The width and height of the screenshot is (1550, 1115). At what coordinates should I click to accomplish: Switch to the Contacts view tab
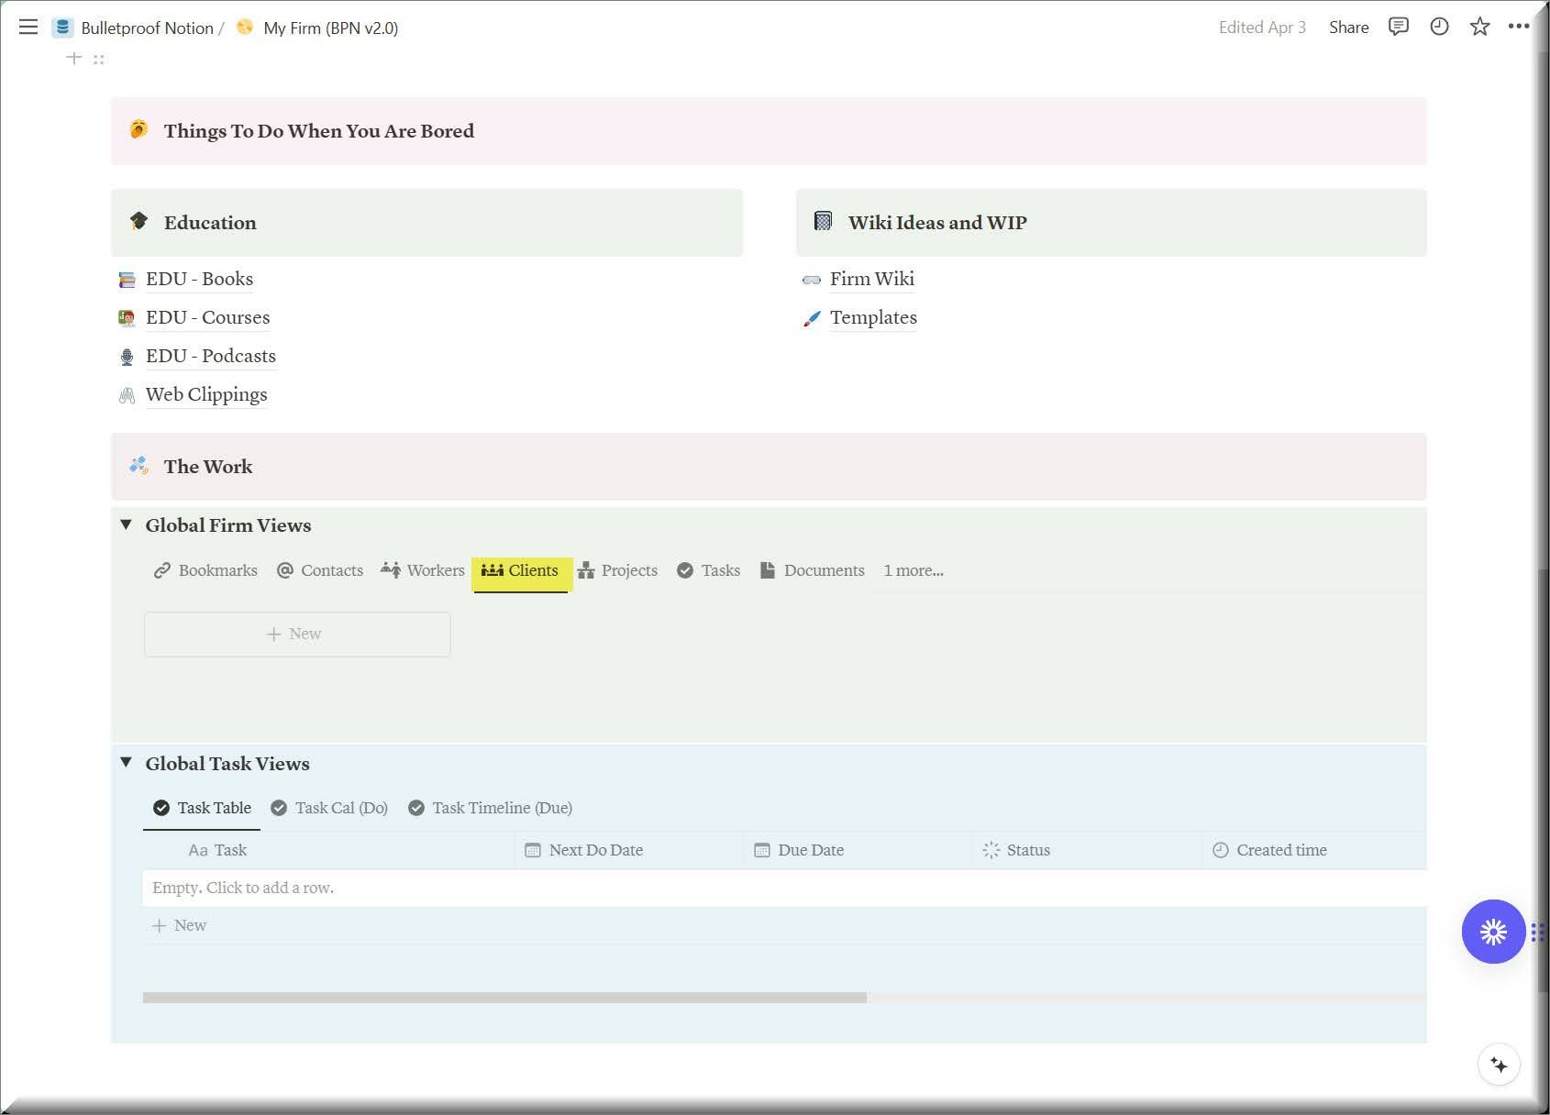point(320,570)
